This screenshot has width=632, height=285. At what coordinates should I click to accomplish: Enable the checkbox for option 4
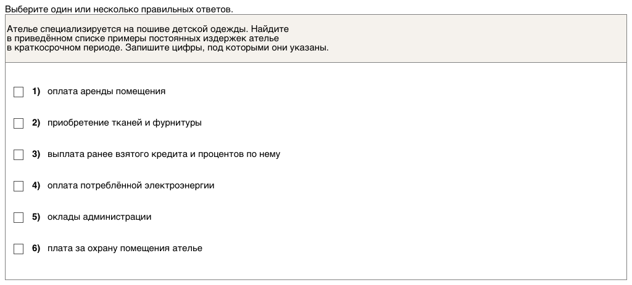click(x=19, y=186)
